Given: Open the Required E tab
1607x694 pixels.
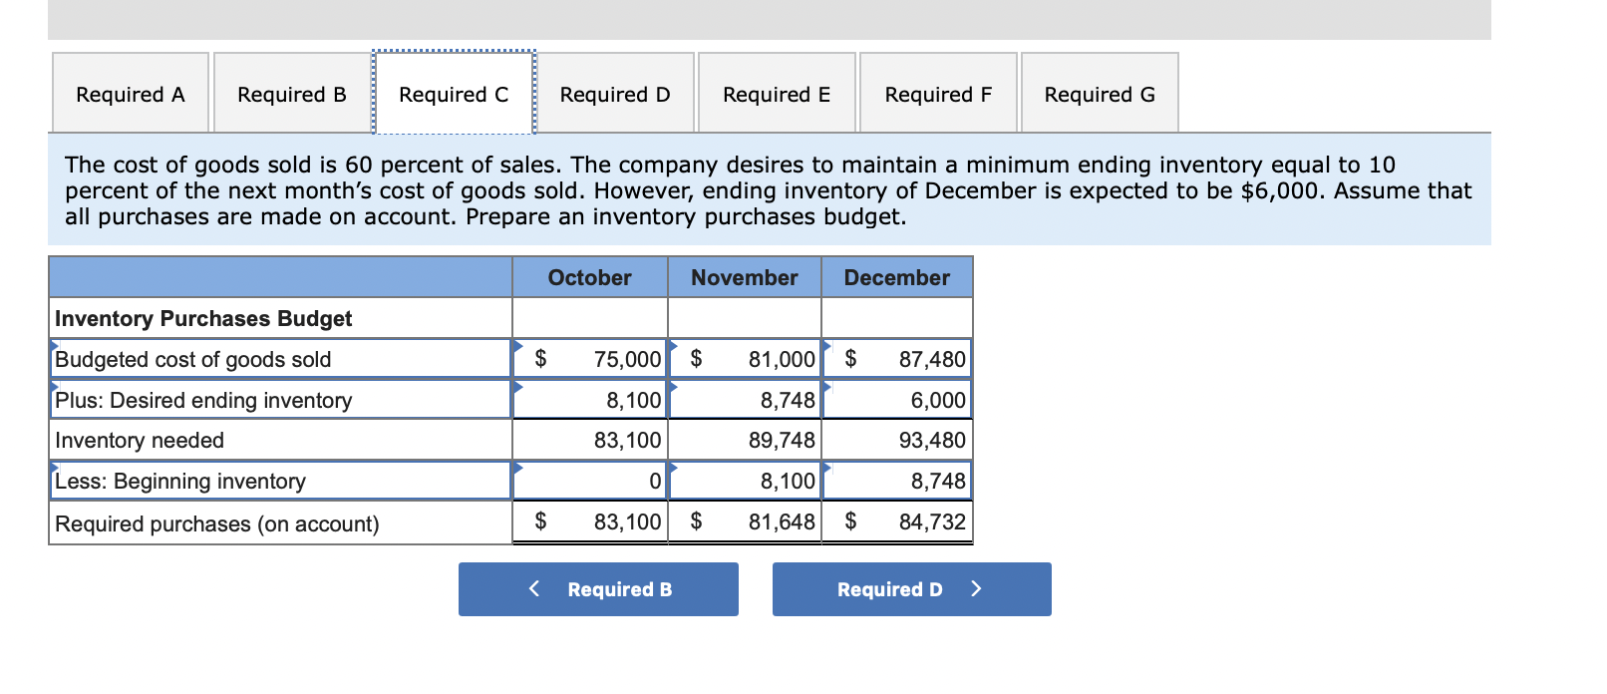Looking at the screenshot, I should coord(777,94).
